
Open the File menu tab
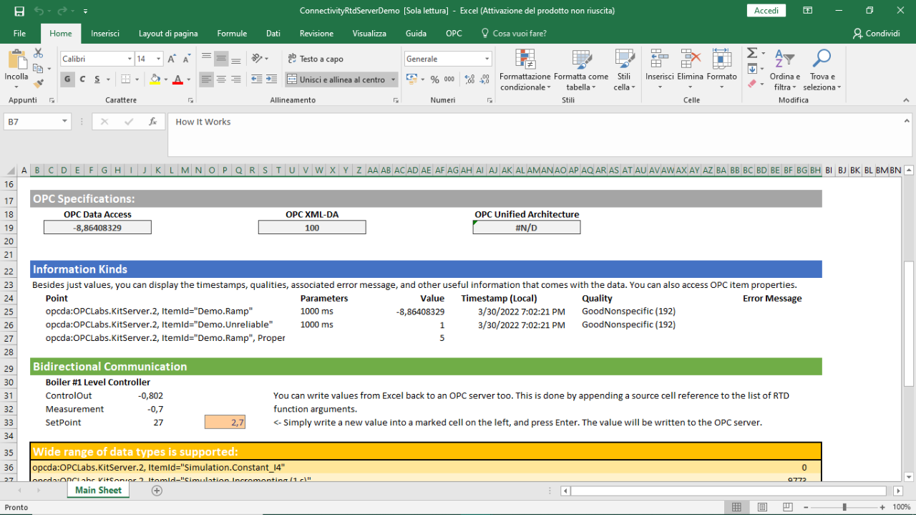19,34
